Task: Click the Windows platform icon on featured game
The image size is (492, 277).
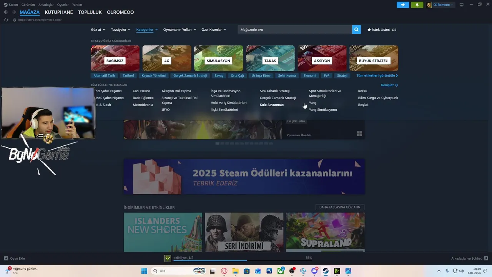Action: click(359, 133)
